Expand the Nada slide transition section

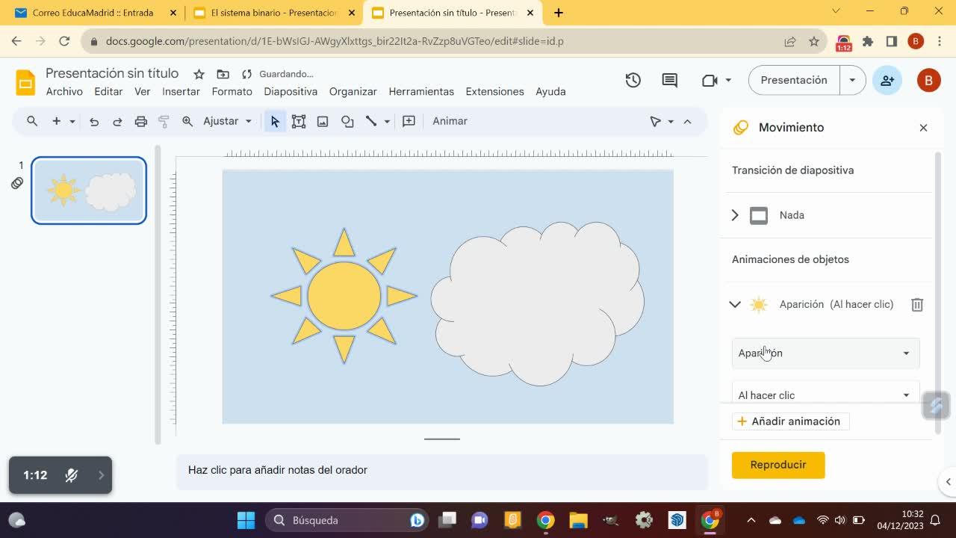[735, 215]
